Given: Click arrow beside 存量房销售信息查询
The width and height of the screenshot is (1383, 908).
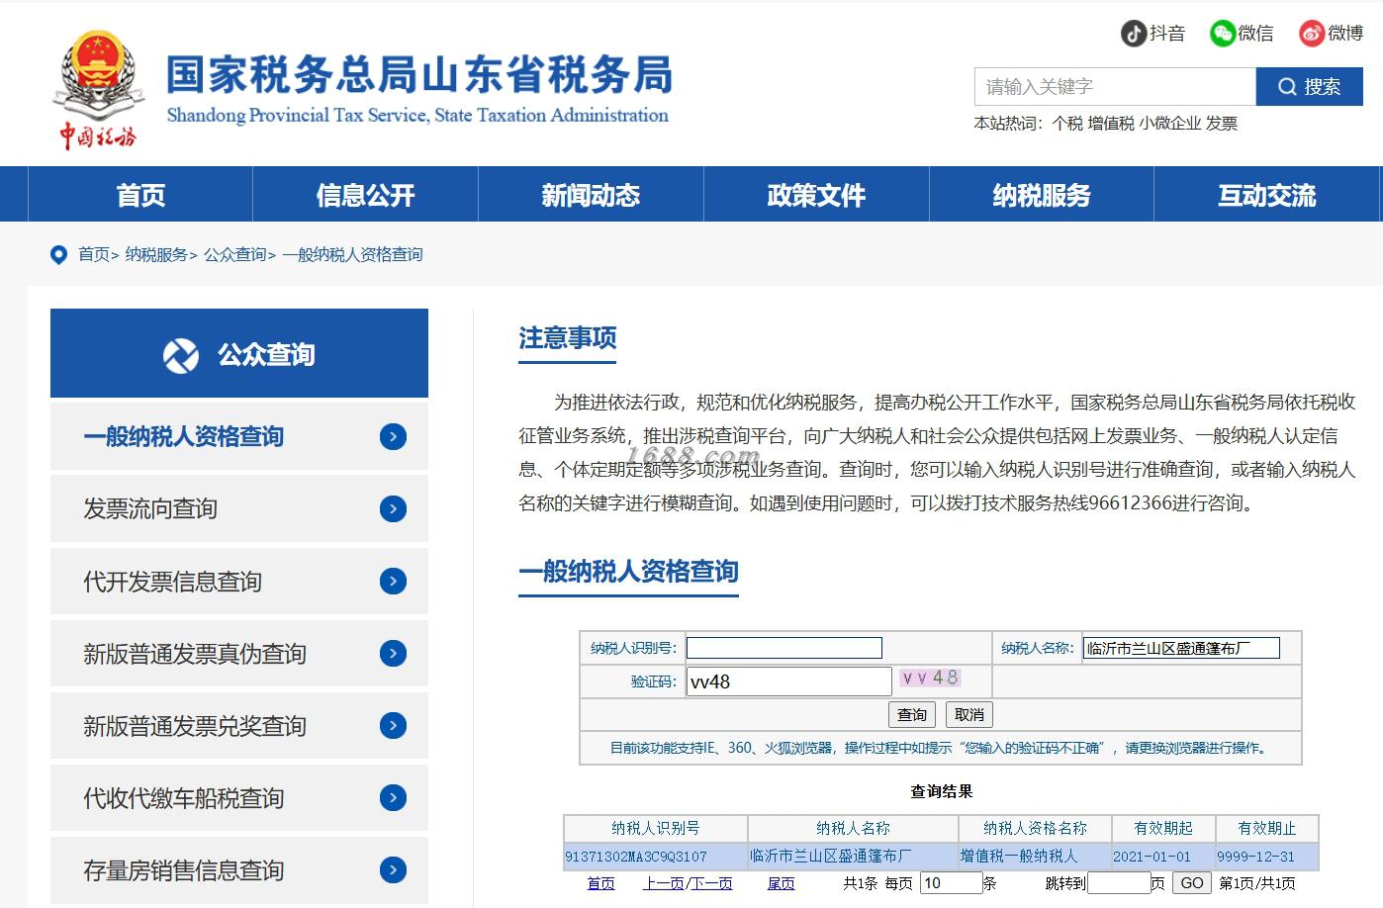Looking at the screenshot, I should click(x=393, y=869).
